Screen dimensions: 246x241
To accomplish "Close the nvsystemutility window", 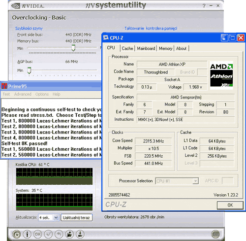I will pos(218,6).
